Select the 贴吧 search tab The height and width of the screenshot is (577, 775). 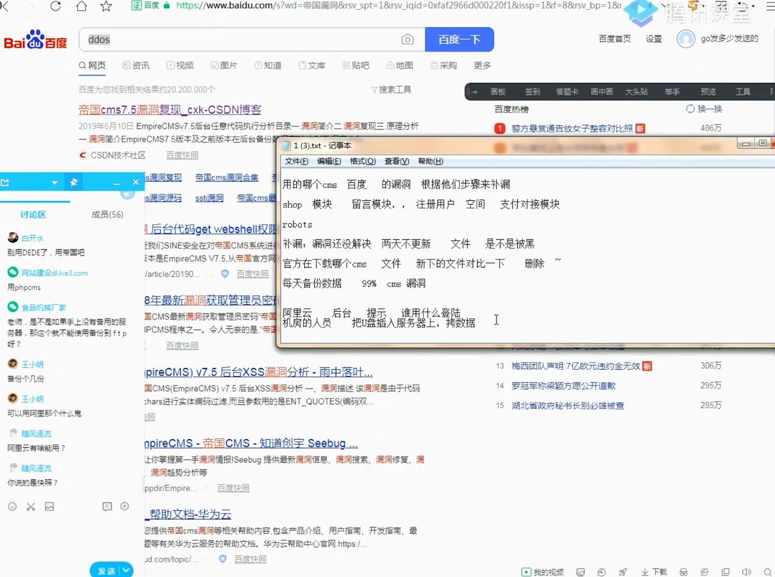click(x=355, y=66)
